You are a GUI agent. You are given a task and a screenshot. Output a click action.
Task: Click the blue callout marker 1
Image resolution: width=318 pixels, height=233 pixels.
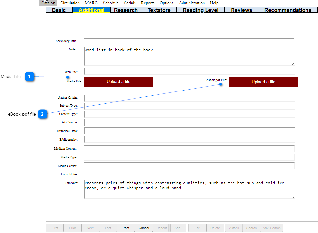[x=29, y=77]
